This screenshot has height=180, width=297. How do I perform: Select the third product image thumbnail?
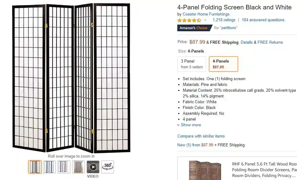(x=64, y=167)
